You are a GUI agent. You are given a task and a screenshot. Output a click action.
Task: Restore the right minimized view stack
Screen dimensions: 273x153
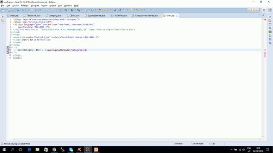point(270,17)
